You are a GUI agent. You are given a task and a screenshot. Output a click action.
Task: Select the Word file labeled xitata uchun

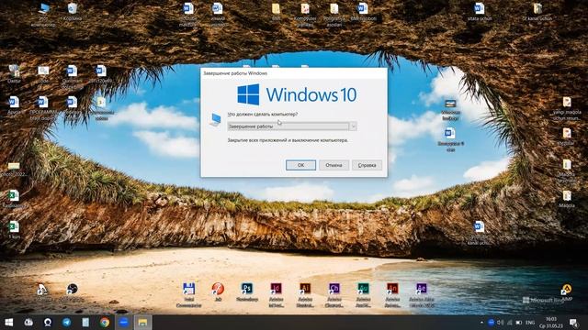pos(480,12)
